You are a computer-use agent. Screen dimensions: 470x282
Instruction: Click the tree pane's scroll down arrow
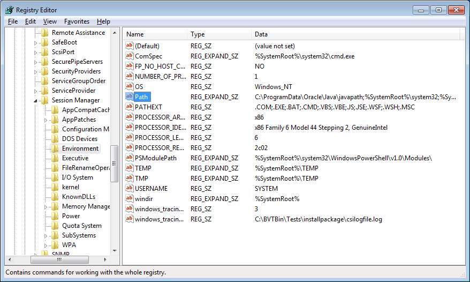[115, 250]
